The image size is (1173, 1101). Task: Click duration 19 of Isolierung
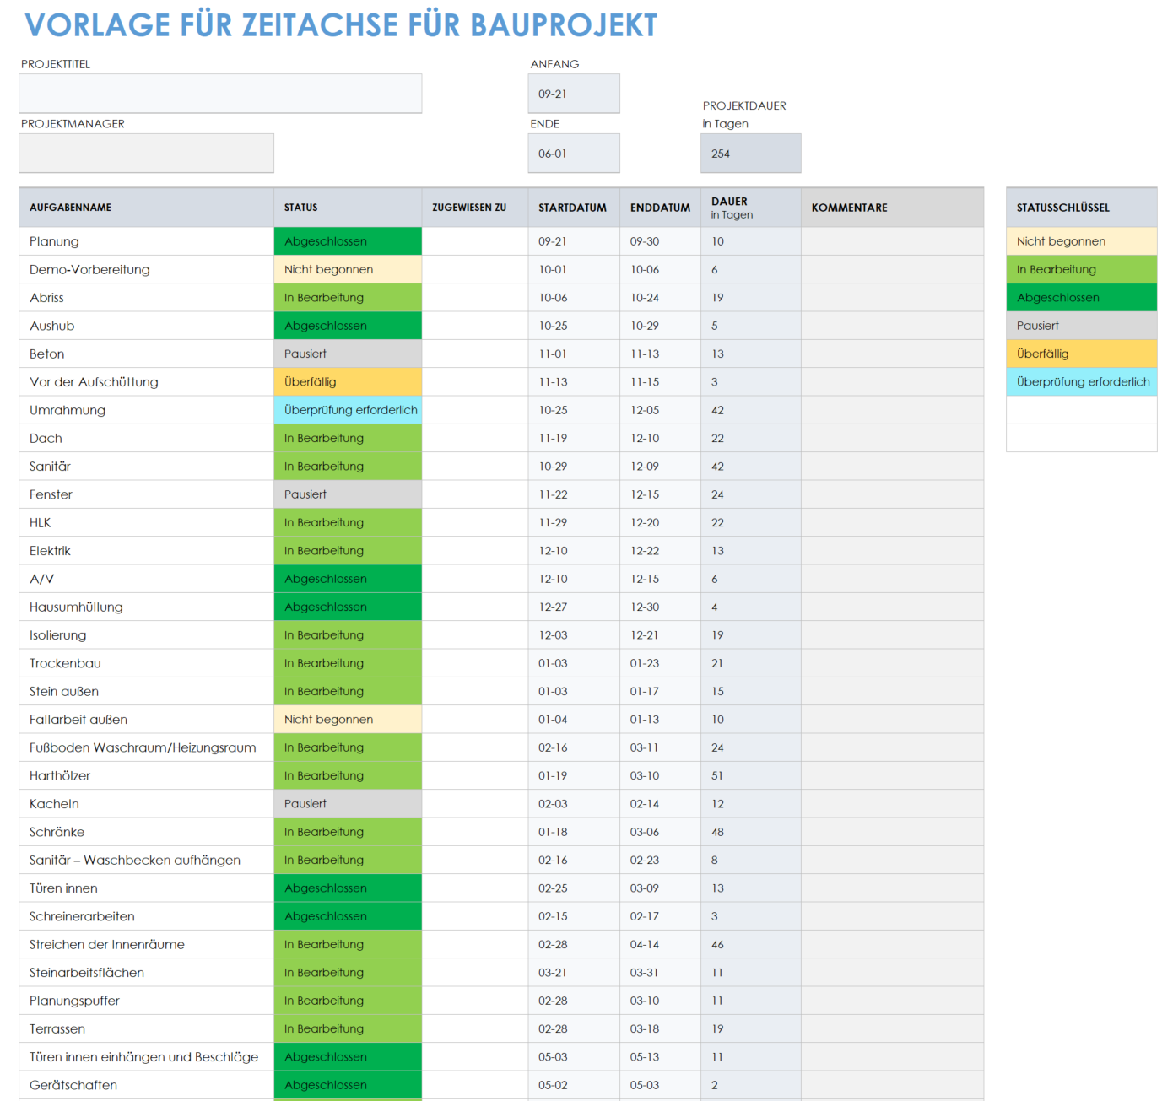[751, 635]
